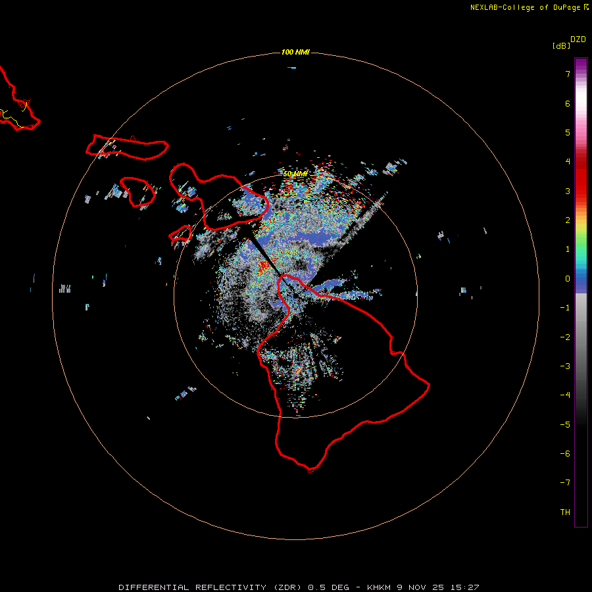Click the TH threshold label on legend

coord(565,512)
